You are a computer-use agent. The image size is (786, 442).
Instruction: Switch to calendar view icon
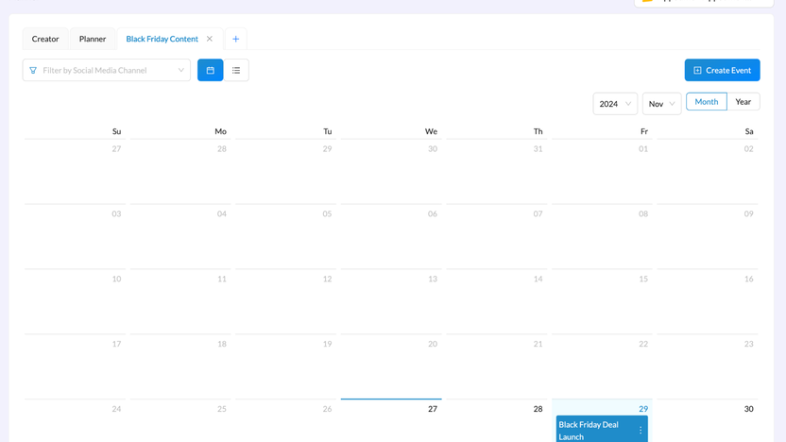(210, 70)
